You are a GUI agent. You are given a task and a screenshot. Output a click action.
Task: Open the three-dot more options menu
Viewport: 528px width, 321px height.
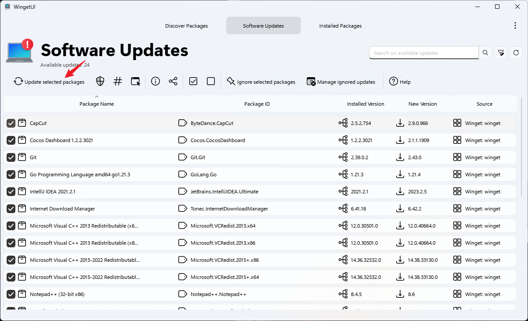[x=515, y=26]
